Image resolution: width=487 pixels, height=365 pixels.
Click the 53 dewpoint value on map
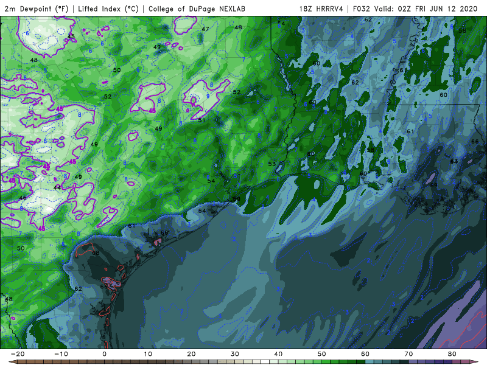pos(272,164)
